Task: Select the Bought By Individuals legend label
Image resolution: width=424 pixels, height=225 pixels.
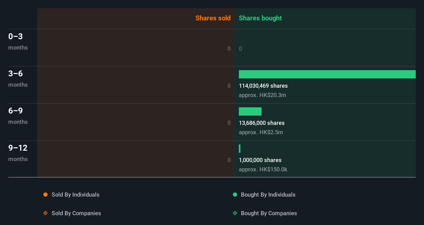Action: 268,195
